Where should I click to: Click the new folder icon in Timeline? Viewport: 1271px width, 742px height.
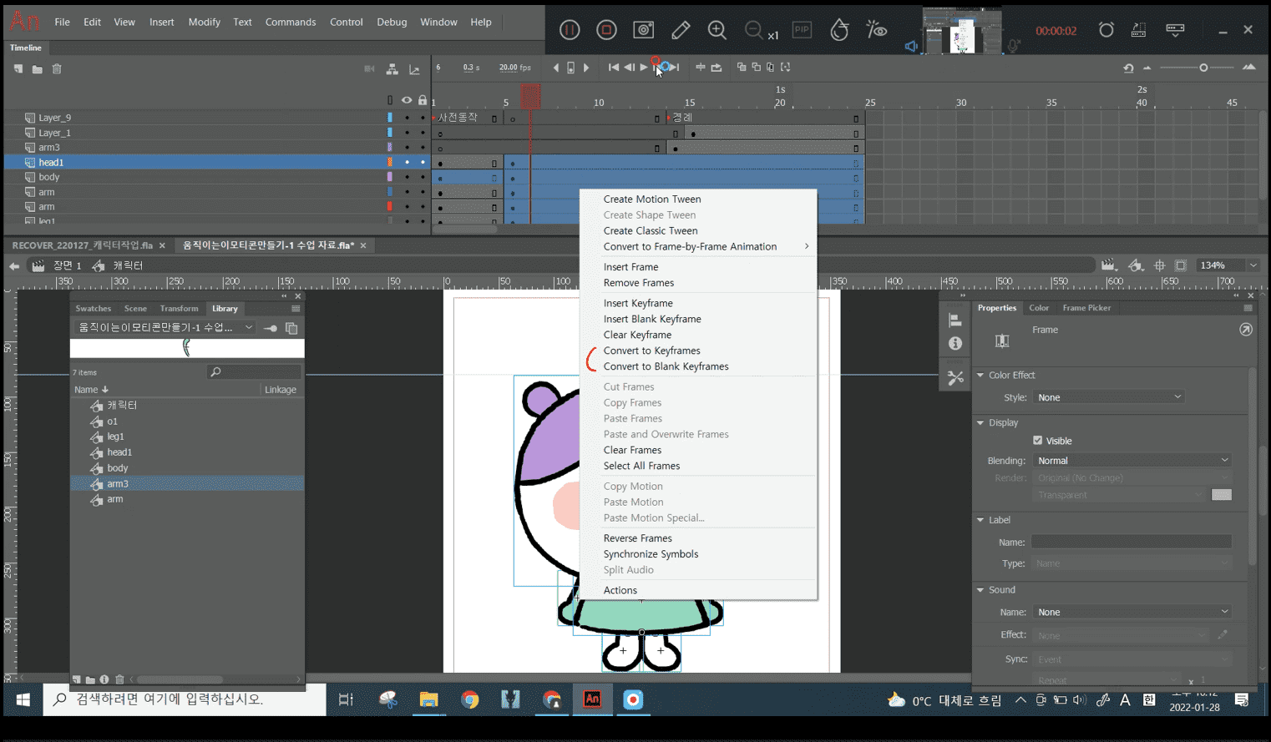pyautogui.click(x=38, y=69)
